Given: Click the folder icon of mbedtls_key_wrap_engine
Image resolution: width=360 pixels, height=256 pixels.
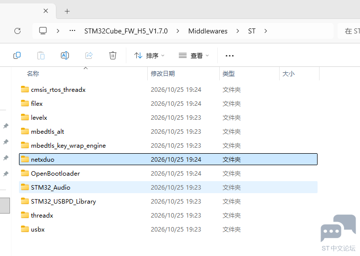Looking at the screenshot, I should point(25,145).
